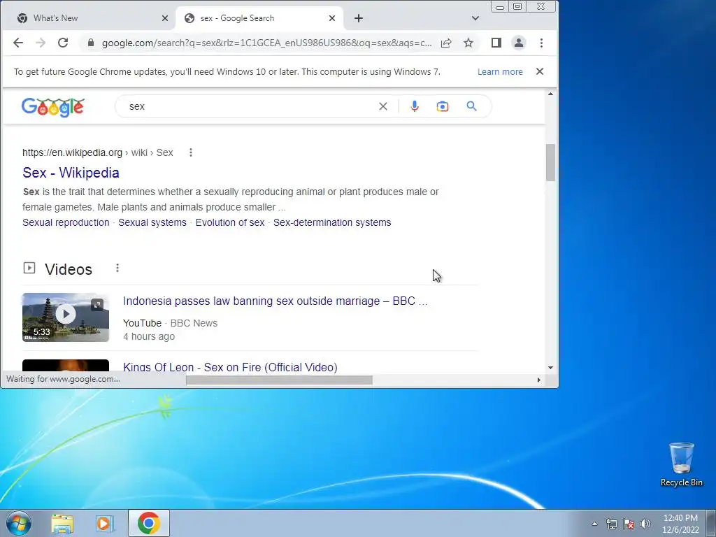This screenshot has height=537, width=716.
Task: Open the volume speaker tray icon
Action: pos(645,524)
